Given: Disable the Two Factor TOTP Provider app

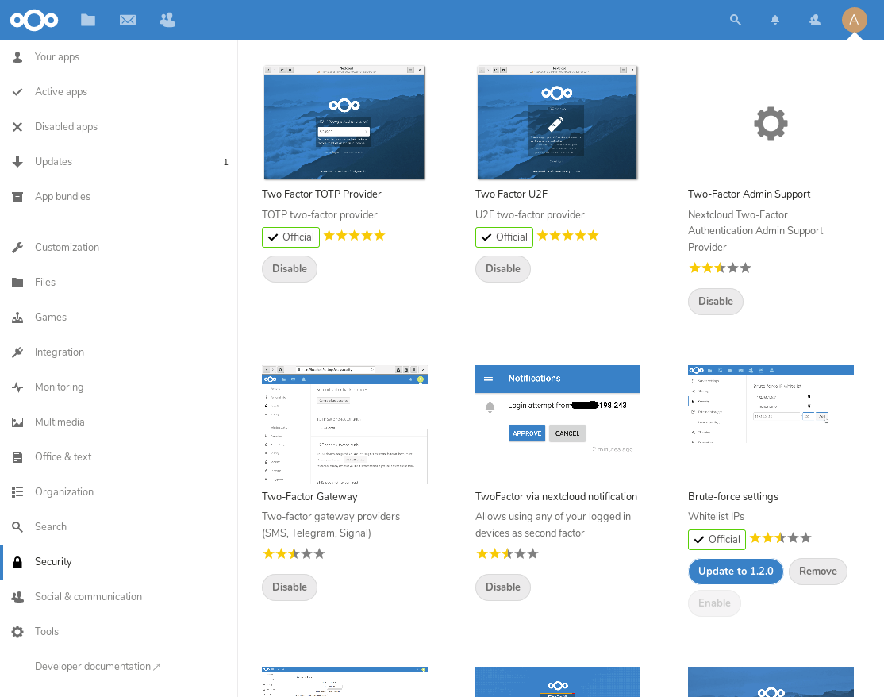Looking at the screenshot, I should pos(289,269).
